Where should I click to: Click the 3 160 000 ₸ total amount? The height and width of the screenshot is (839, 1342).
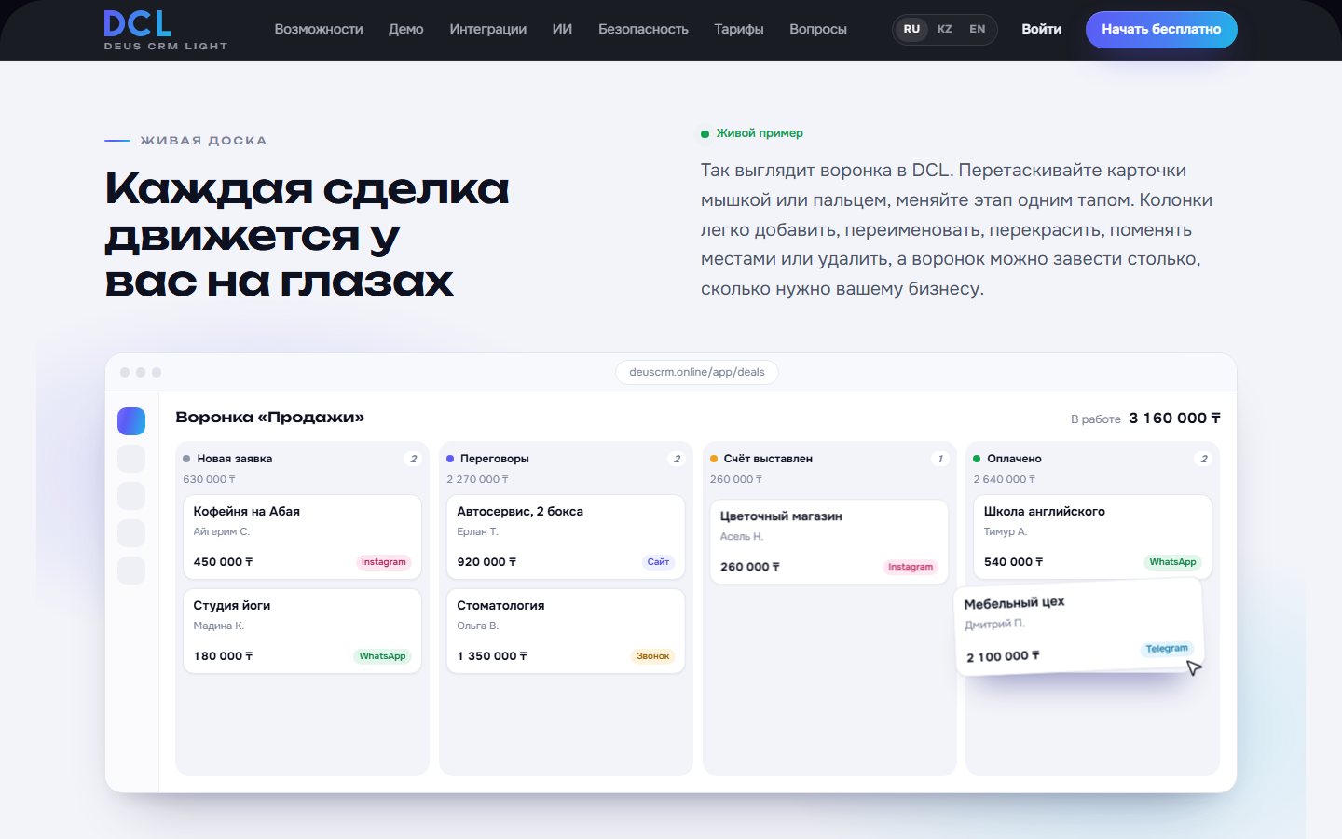[x=1174, y=419]
